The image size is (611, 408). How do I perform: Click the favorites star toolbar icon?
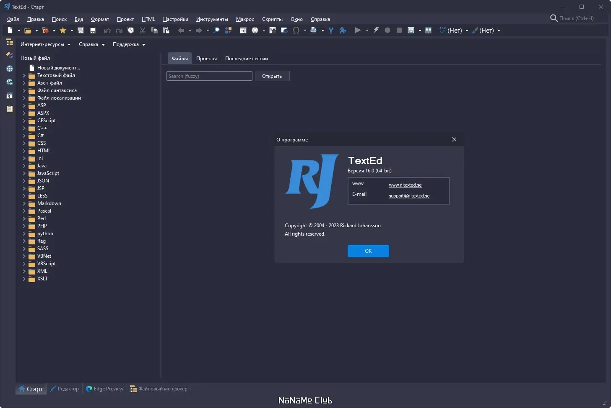[63, 30]
